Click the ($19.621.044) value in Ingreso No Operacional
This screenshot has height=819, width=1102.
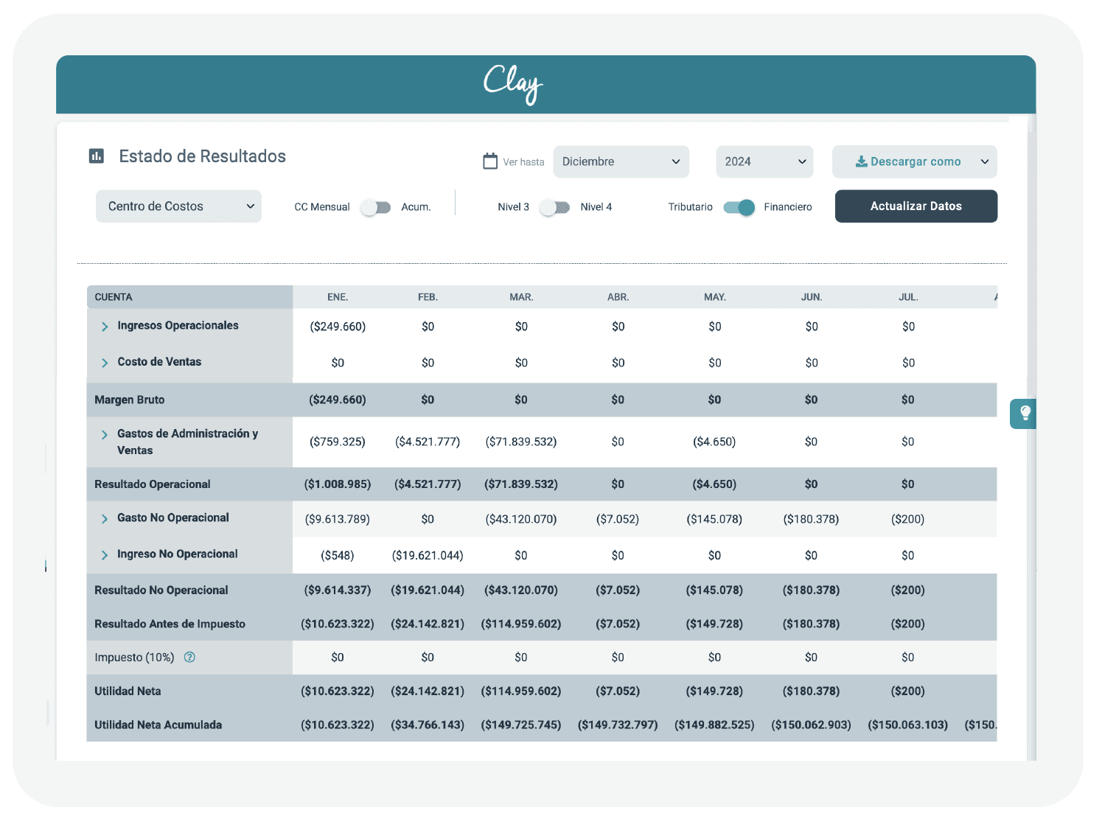coord(428,555)
